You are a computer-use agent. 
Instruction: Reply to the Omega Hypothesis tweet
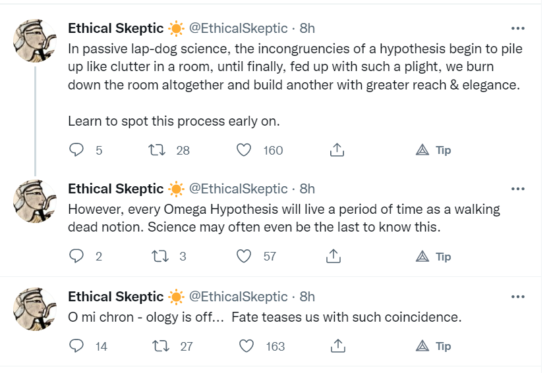pyautogui.click(x=77, y=256)
